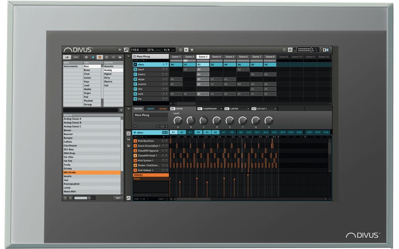
Task: Toggle the browser prehear speaker icon
Action: [x=71, y=198]
